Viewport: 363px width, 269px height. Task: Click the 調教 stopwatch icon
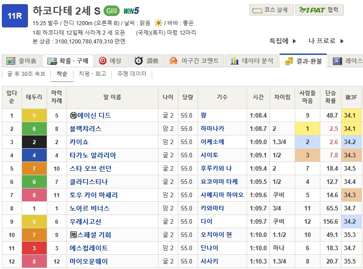click(x=138, y=60)
